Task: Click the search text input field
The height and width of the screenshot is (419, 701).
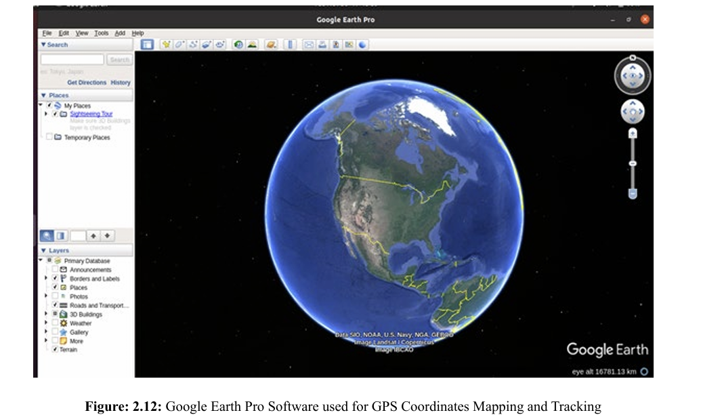Action: (x=72, y=60)
